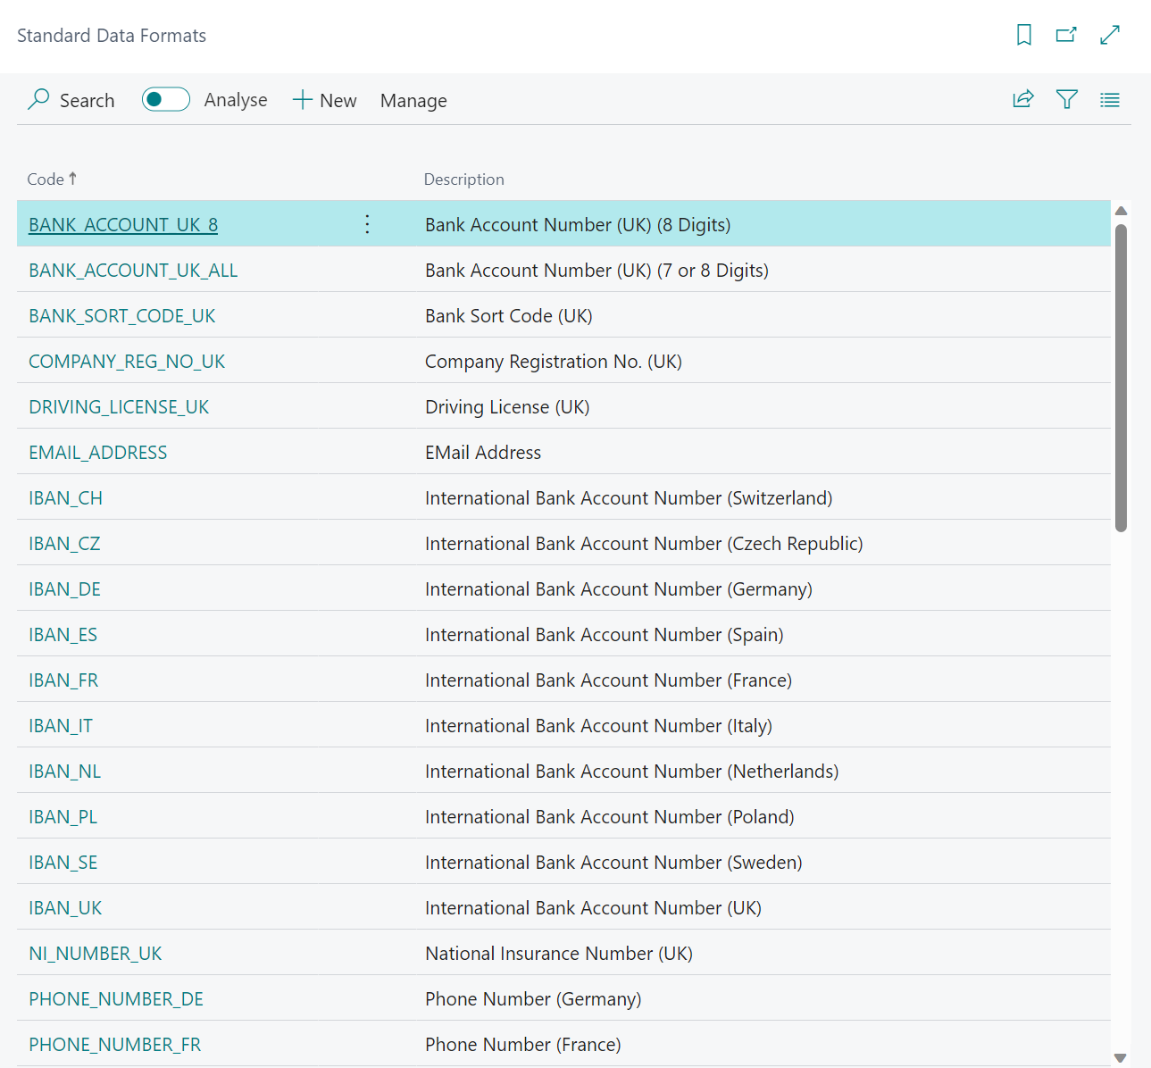Screen dimensions: 1151x1068
Task: Open the IBAN_DE code link
Action: pos(64,589)
